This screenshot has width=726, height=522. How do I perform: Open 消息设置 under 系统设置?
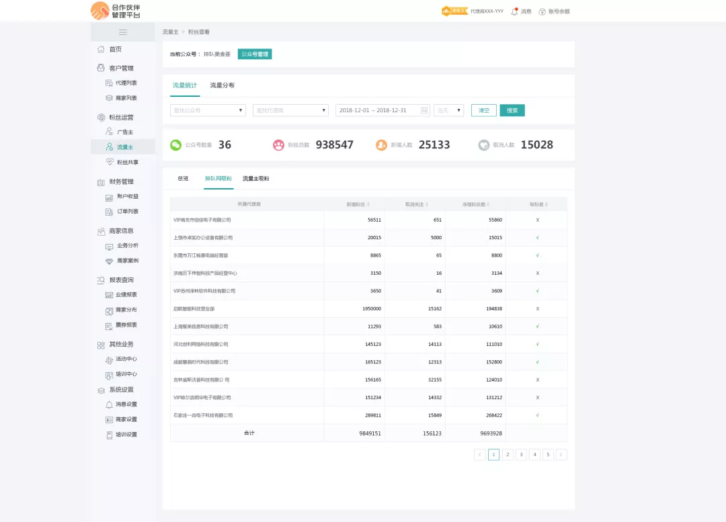[126, 404]
